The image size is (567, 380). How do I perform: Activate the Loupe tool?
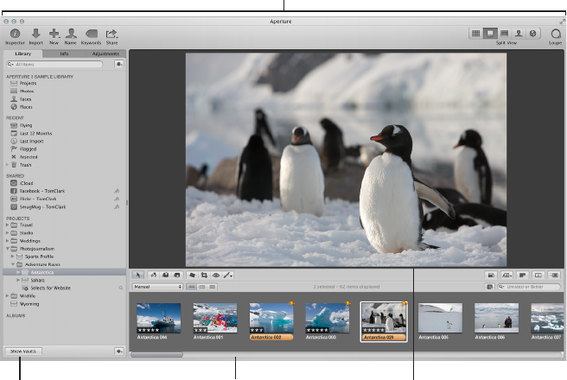click(555, 34)
